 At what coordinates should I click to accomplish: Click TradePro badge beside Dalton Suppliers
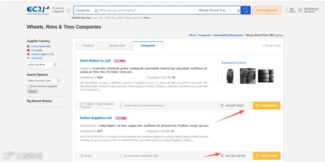click(x=121, y=118)
